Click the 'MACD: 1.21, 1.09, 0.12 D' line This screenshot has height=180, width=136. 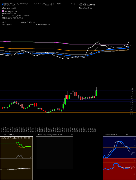13,18
